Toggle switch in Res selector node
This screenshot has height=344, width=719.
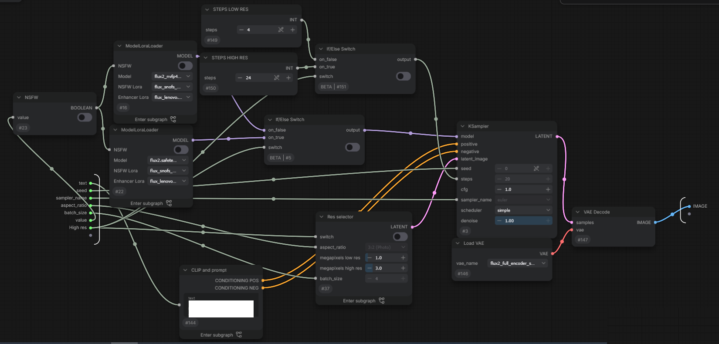coord(400,236)
